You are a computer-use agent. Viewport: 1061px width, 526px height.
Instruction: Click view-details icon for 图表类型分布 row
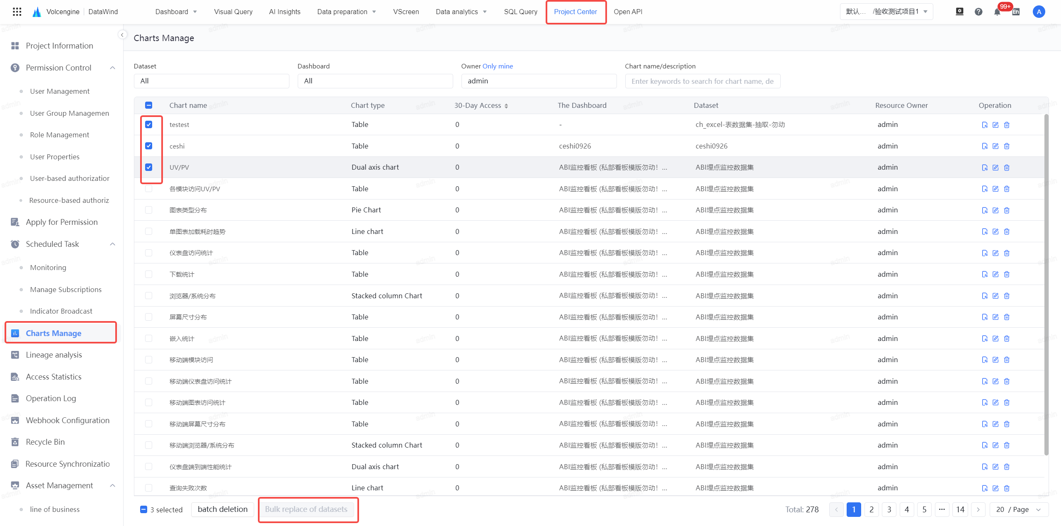(x=985, y=210)
